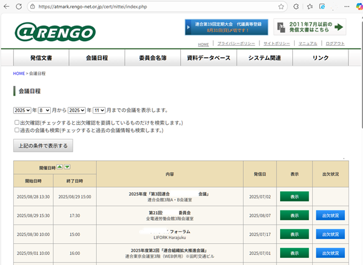363x265 pixels.
Task: Open the collections icon in toolbar
Action: point(322,7)
